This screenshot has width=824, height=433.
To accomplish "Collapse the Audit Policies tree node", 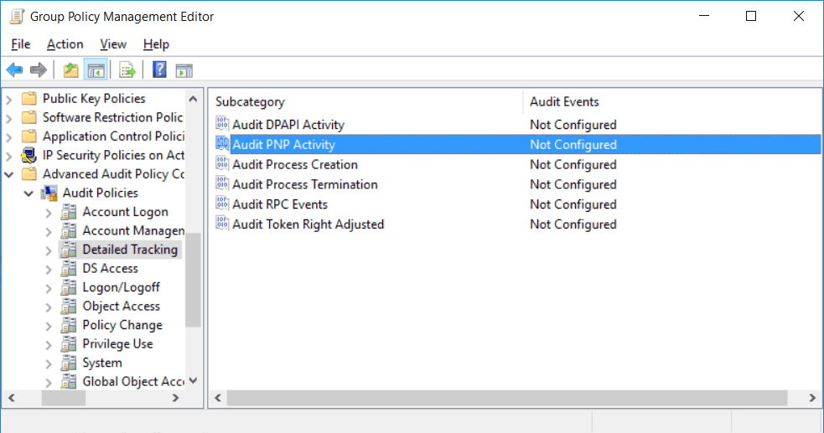I will click(29, 193).
